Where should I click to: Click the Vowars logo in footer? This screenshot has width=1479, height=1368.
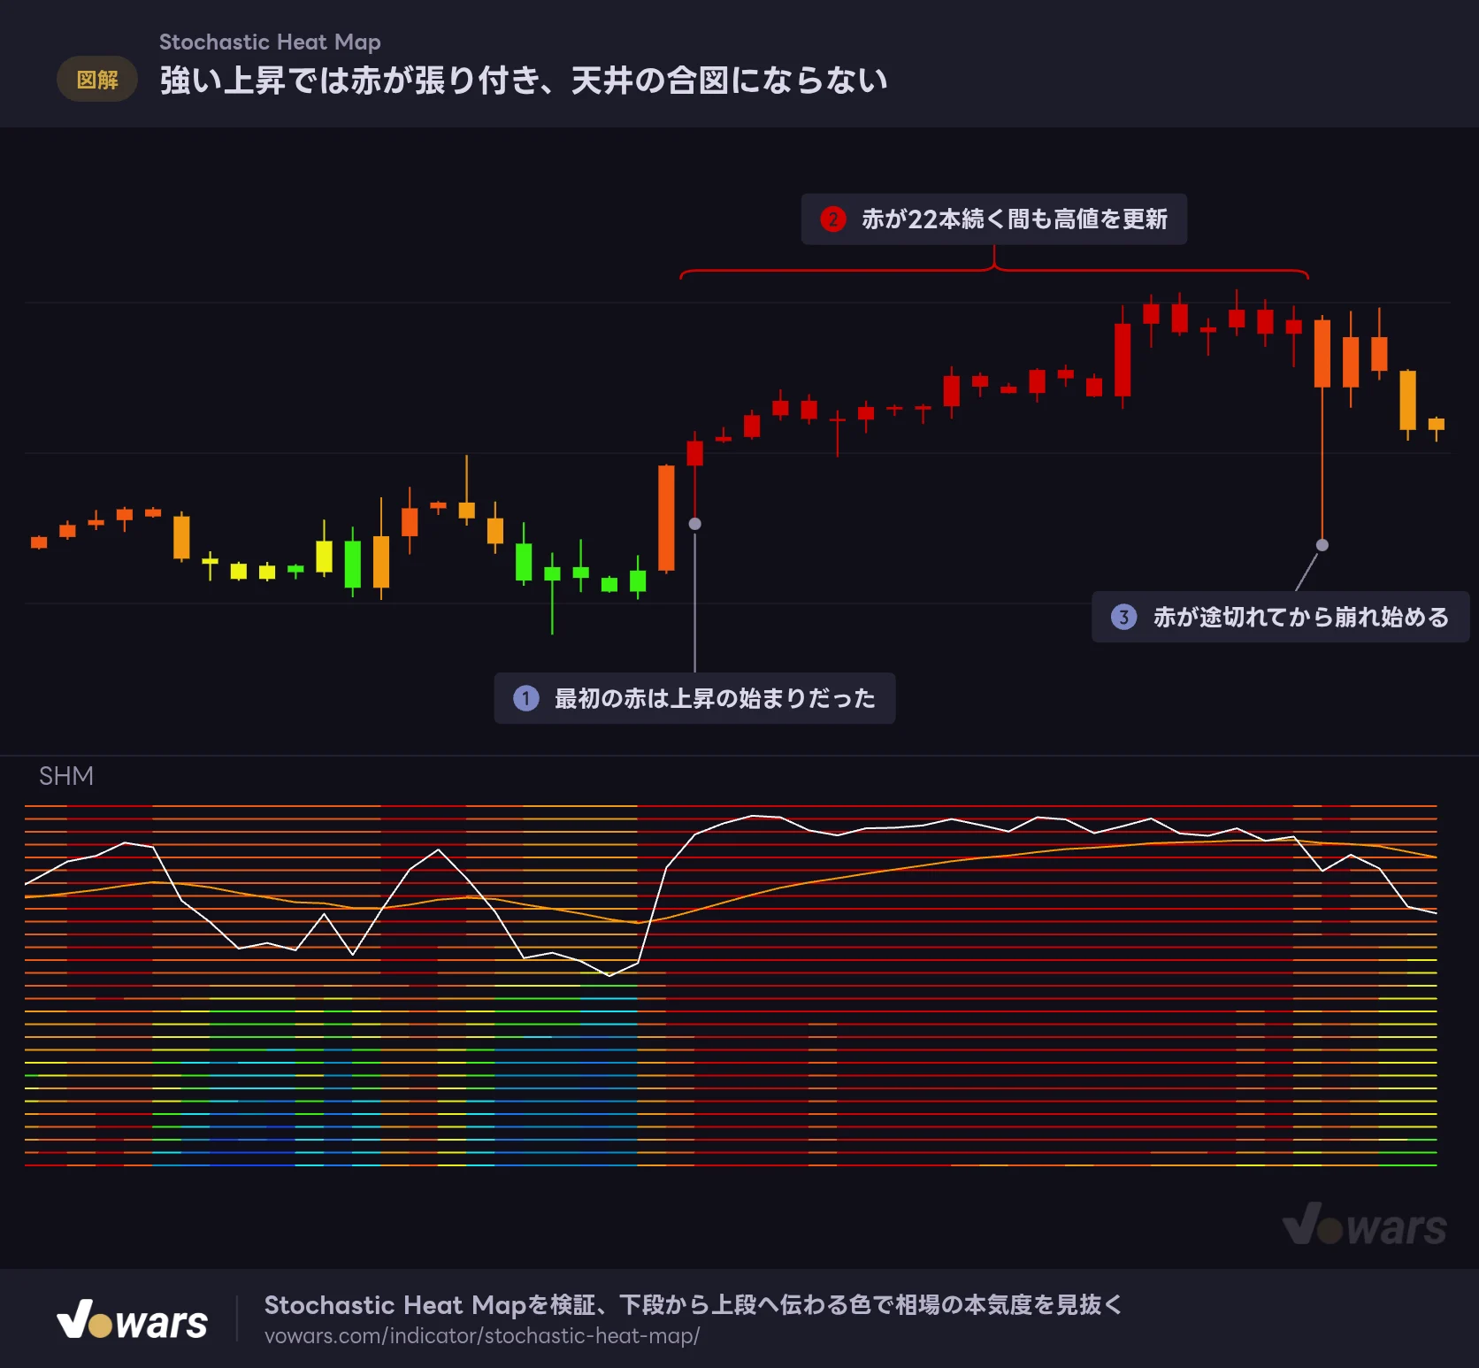(x=133, y=1319)
